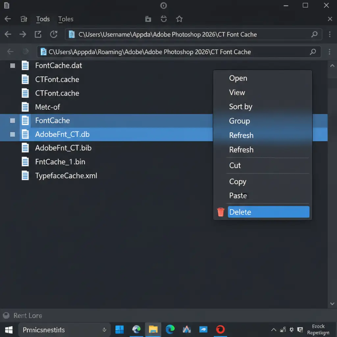Toggle the checkbox next to FontCache.dat

pos(13,65)
